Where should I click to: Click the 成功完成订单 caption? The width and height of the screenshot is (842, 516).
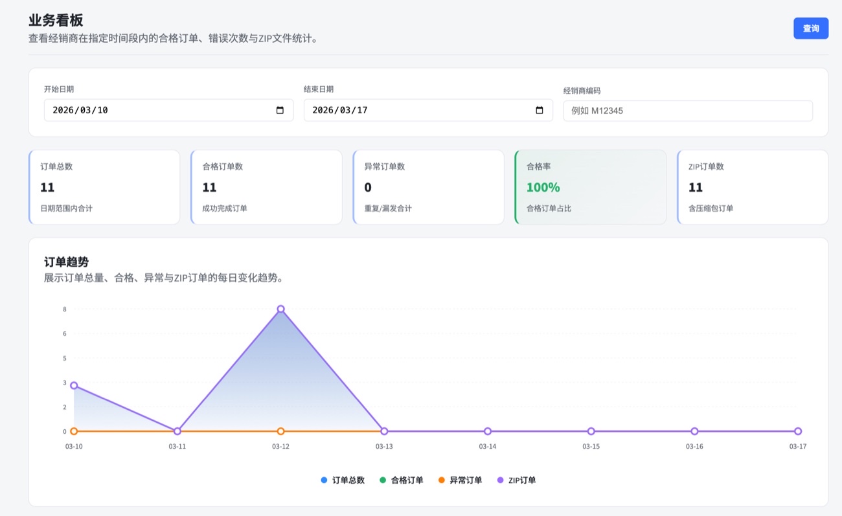225,208
